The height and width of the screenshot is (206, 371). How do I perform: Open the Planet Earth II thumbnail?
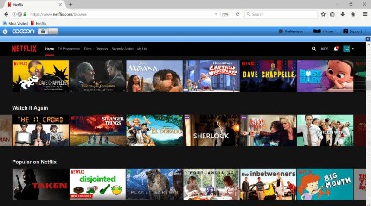pyautogui.click(x=154, y=184)
